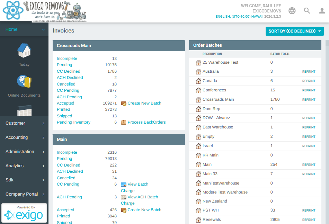This screenshot has height=224, width=329.
Task: Click the View ACH Batch Charge icon
Action: click(x=124, y=197)
